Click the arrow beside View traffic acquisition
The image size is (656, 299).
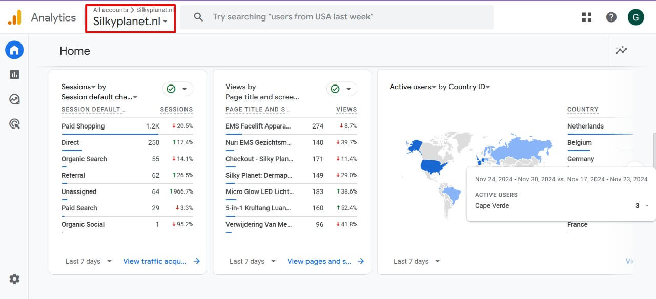pos(196,261)
